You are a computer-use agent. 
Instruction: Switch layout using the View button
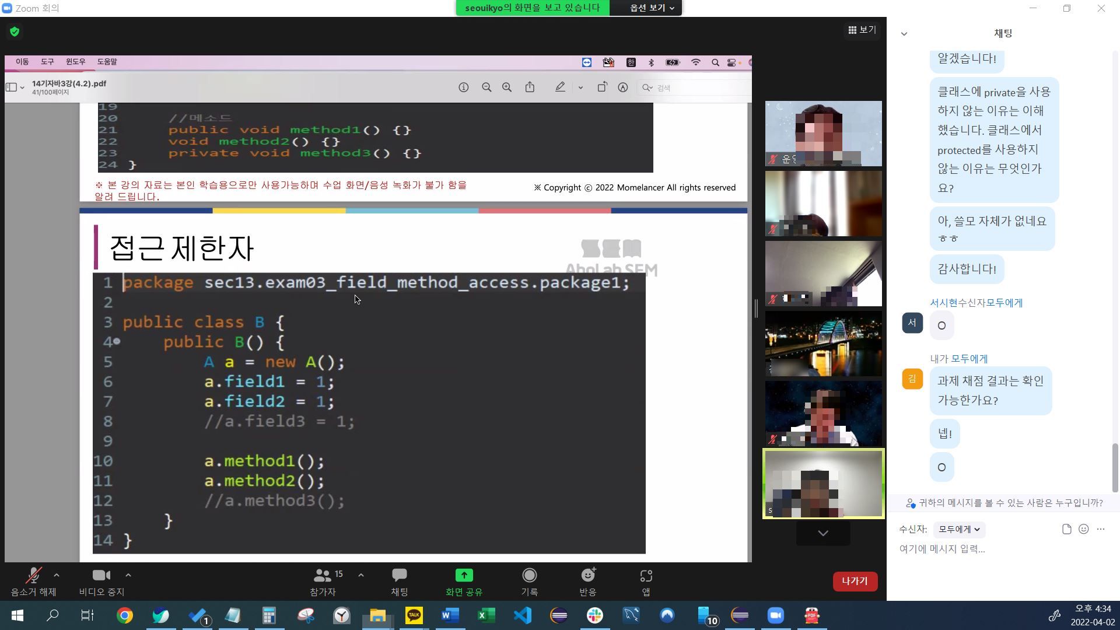(x=862, y=30)
